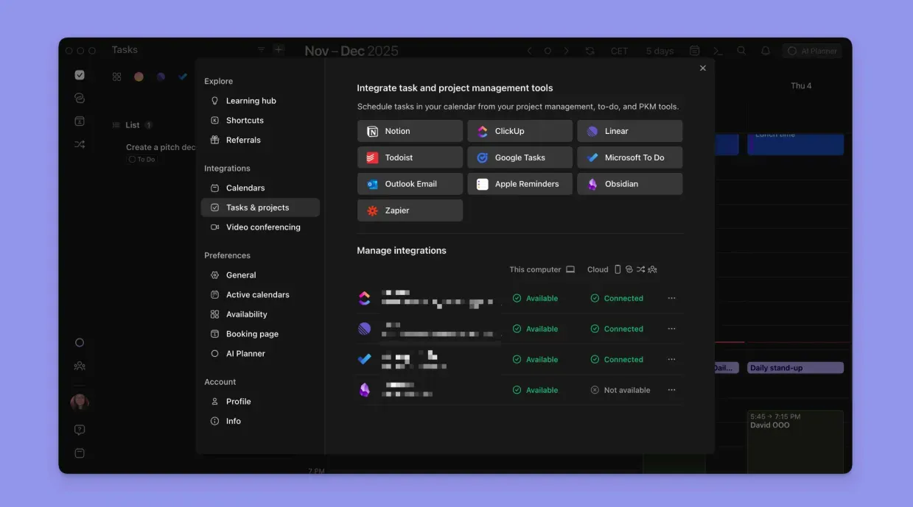Open more options for Obsidian integration row
Viewport: 913px width, 507px height.
click(x=671, y=390)
